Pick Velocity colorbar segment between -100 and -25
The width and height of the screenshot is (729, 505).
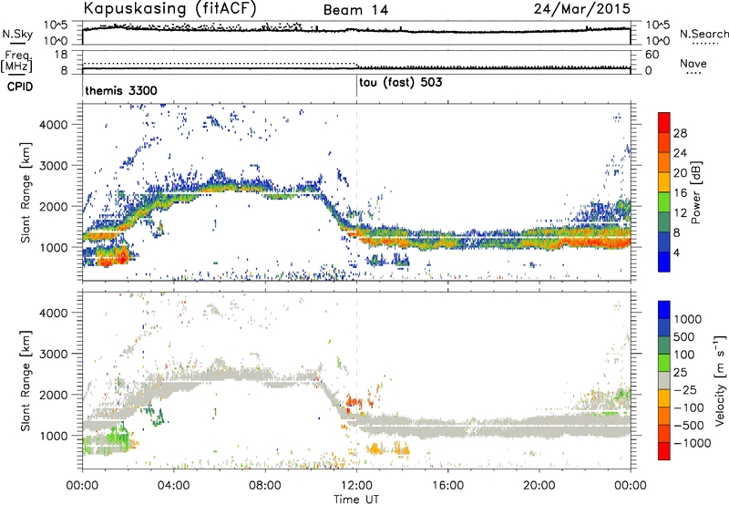click(x=664, y=398)
